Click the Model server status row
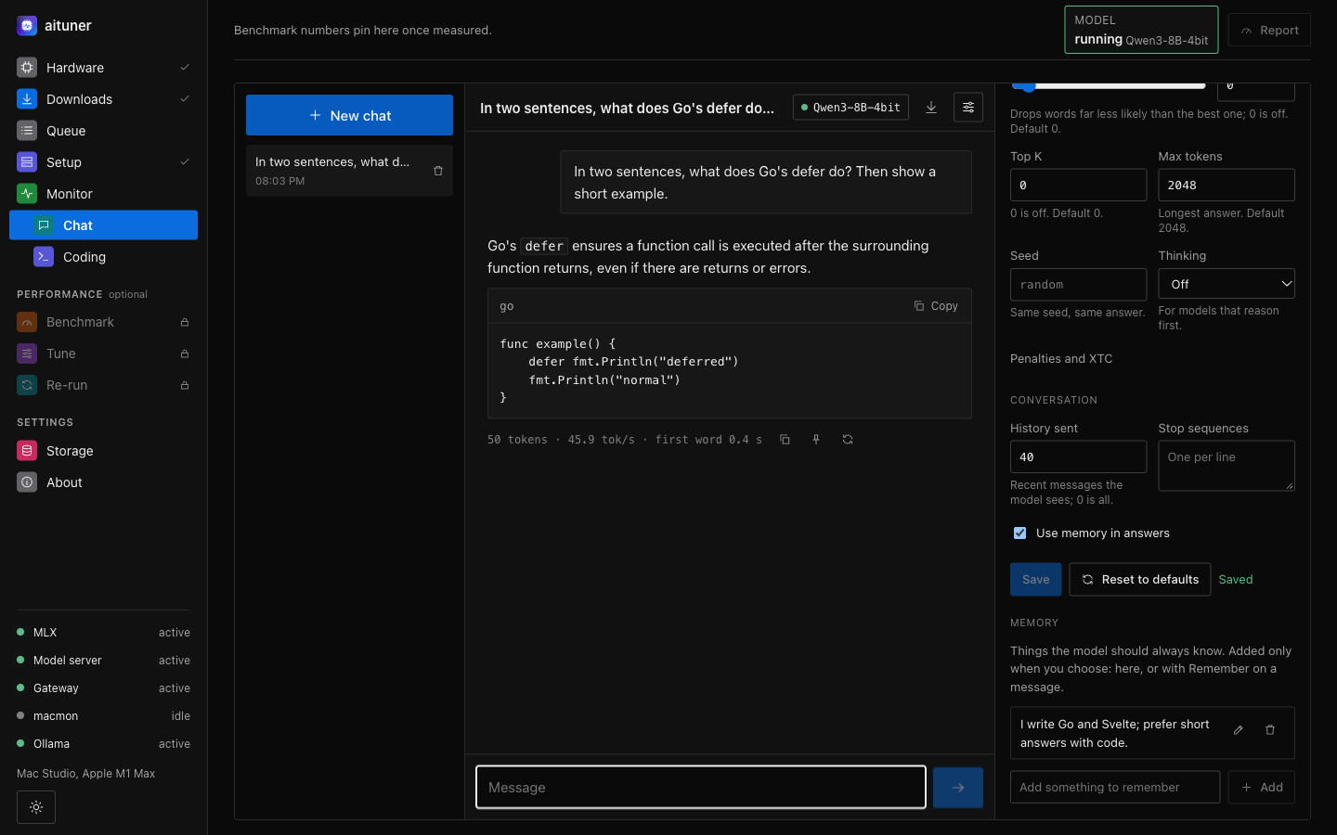The image size is (1337, 835). pyautogui.click(x=103, y=661)
